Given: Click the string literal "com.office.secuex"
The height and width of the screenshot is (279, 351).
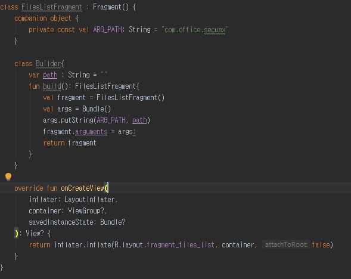Looking at the screenshot, I should [x=195, y=30].
